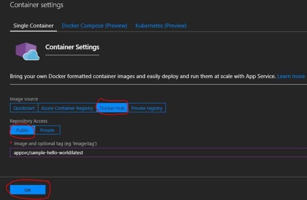Switch to the Single Container tab

point(32,25)
